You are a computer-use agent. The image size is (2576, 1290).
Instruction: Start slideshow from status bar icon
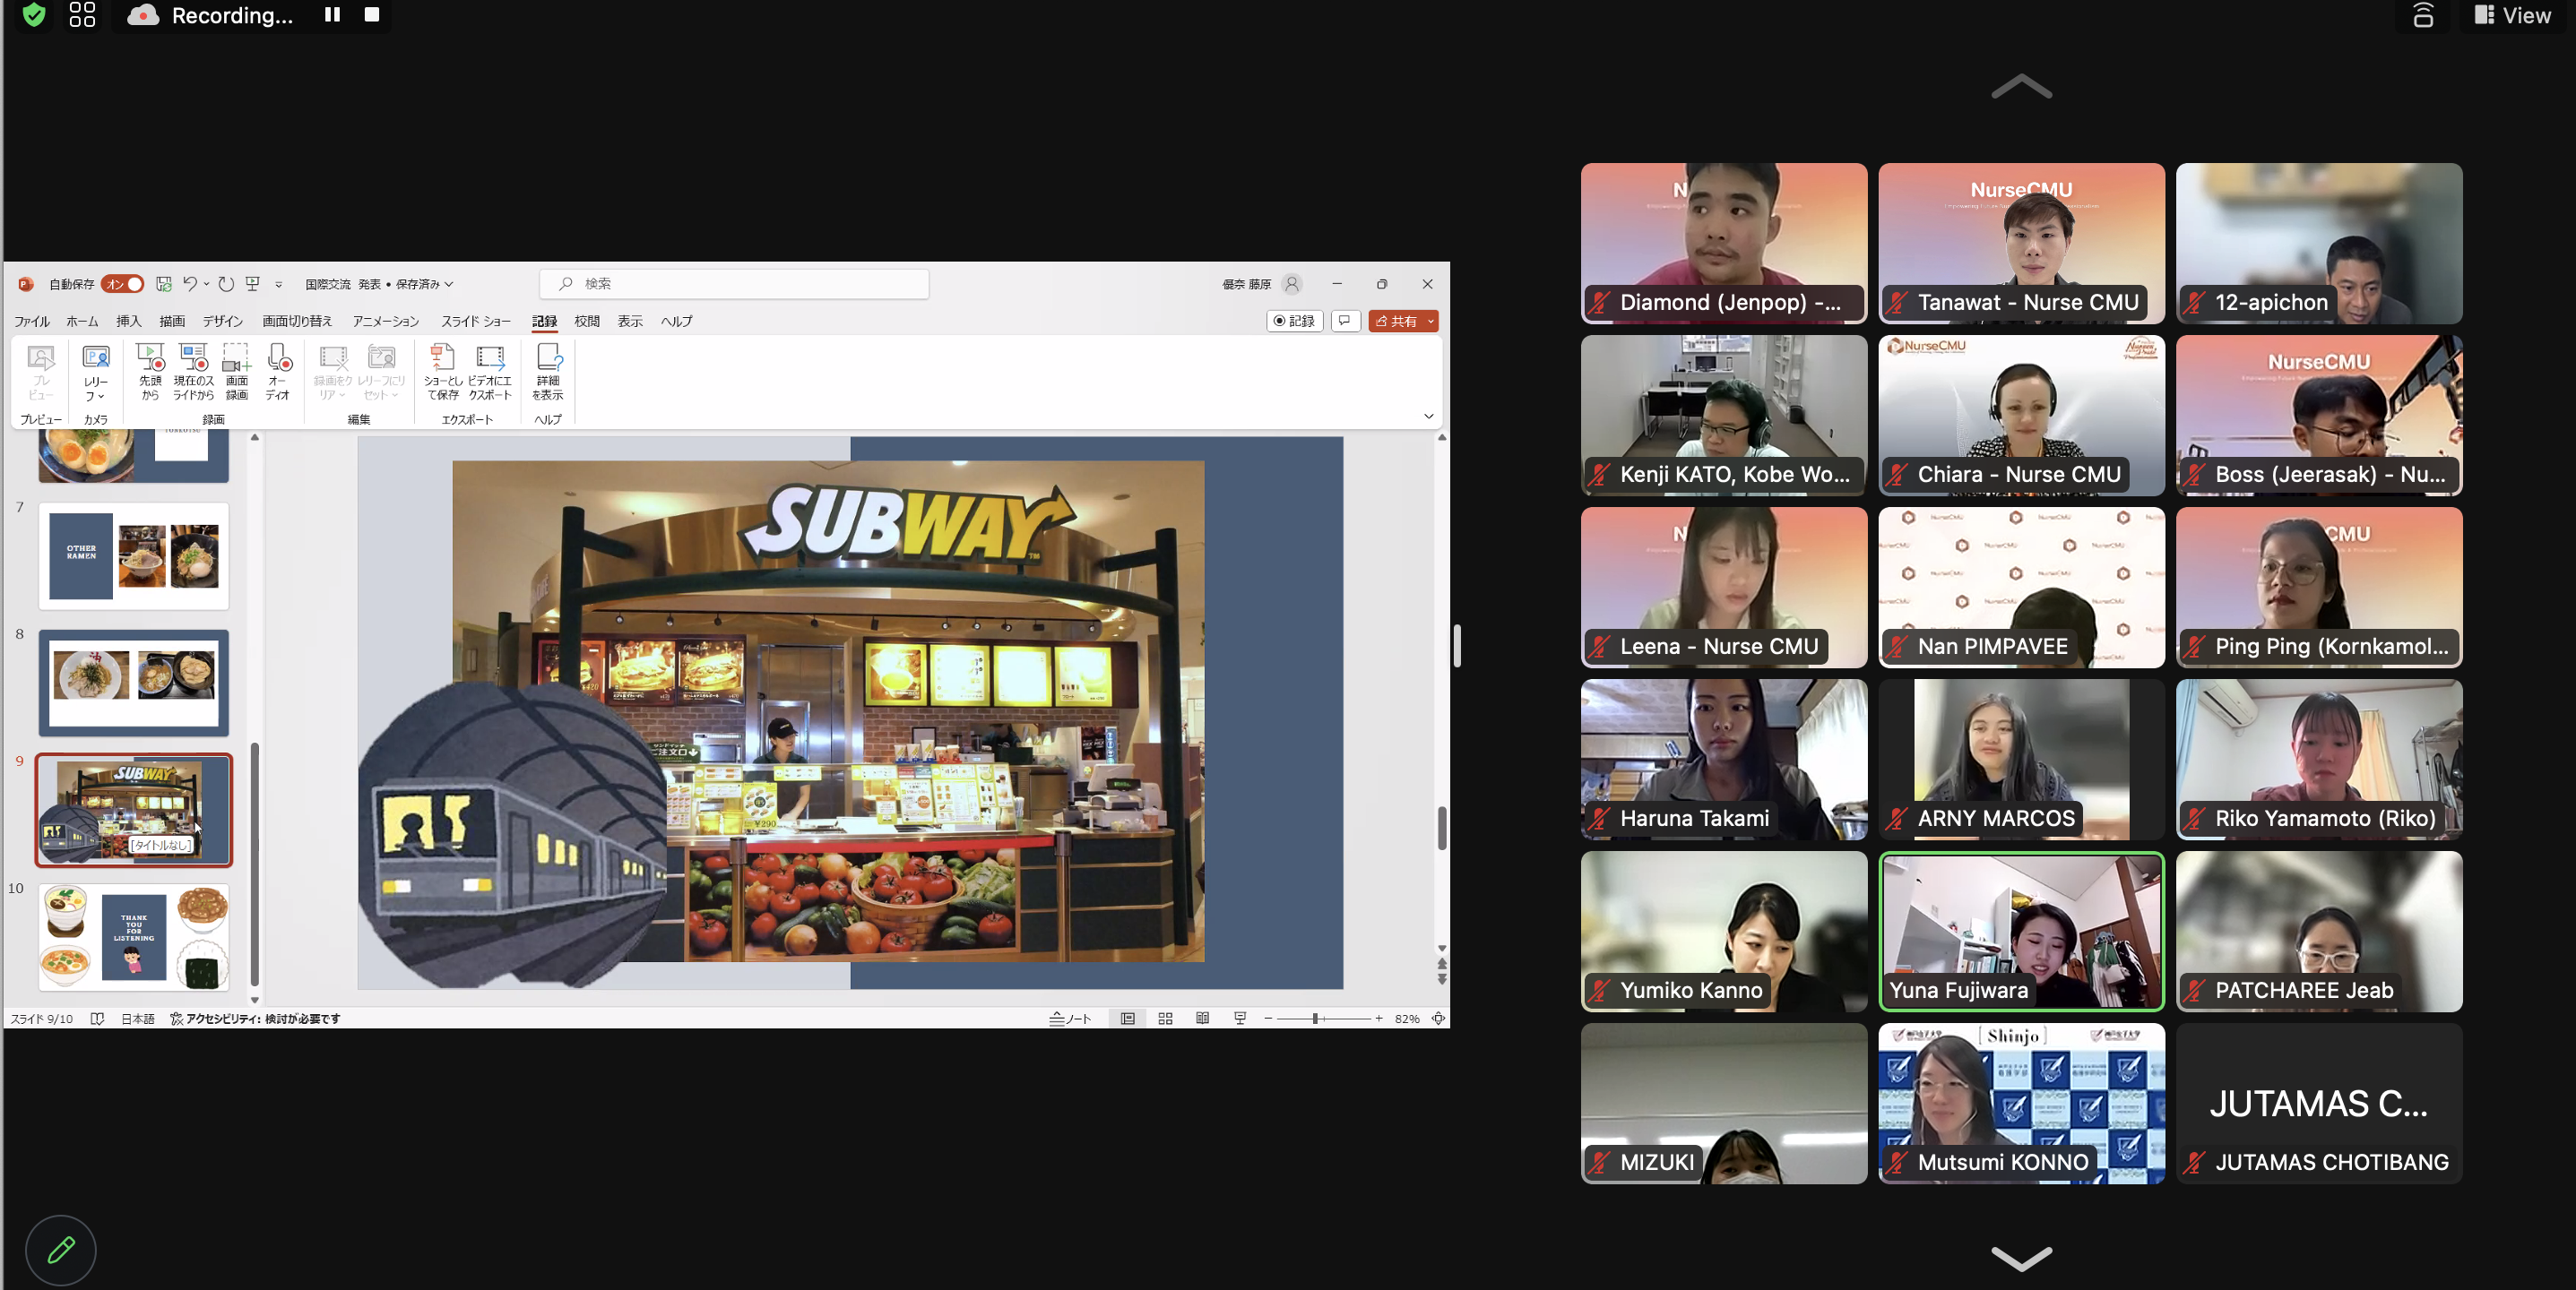tap(1240, 1019)
